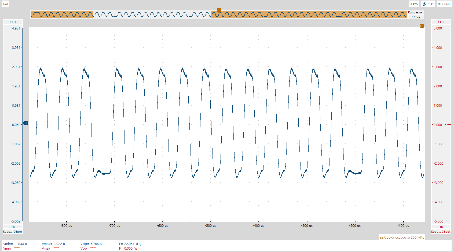This screenshot has height=252, width=454.
Task: Click the 0.000мВ trigger level field
Action: coord(444,4)
